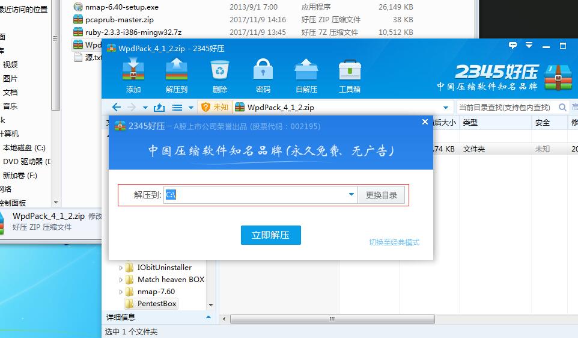Click the 切换至经典模式 link

coord(394,242)
